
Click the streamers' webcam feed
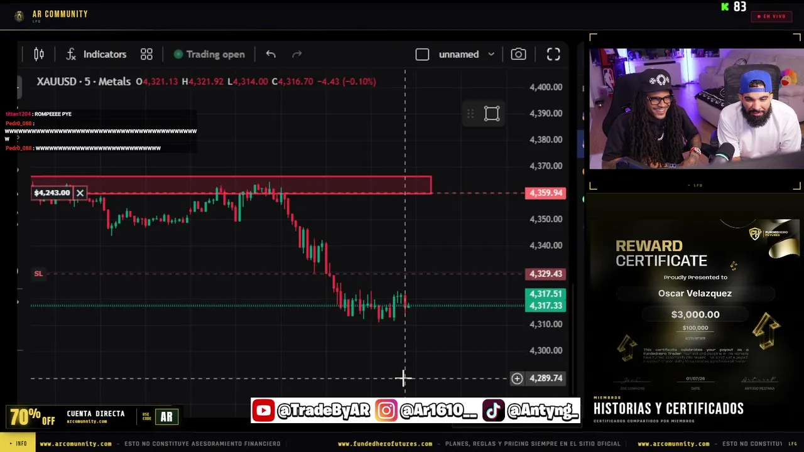tap(696, 109)
